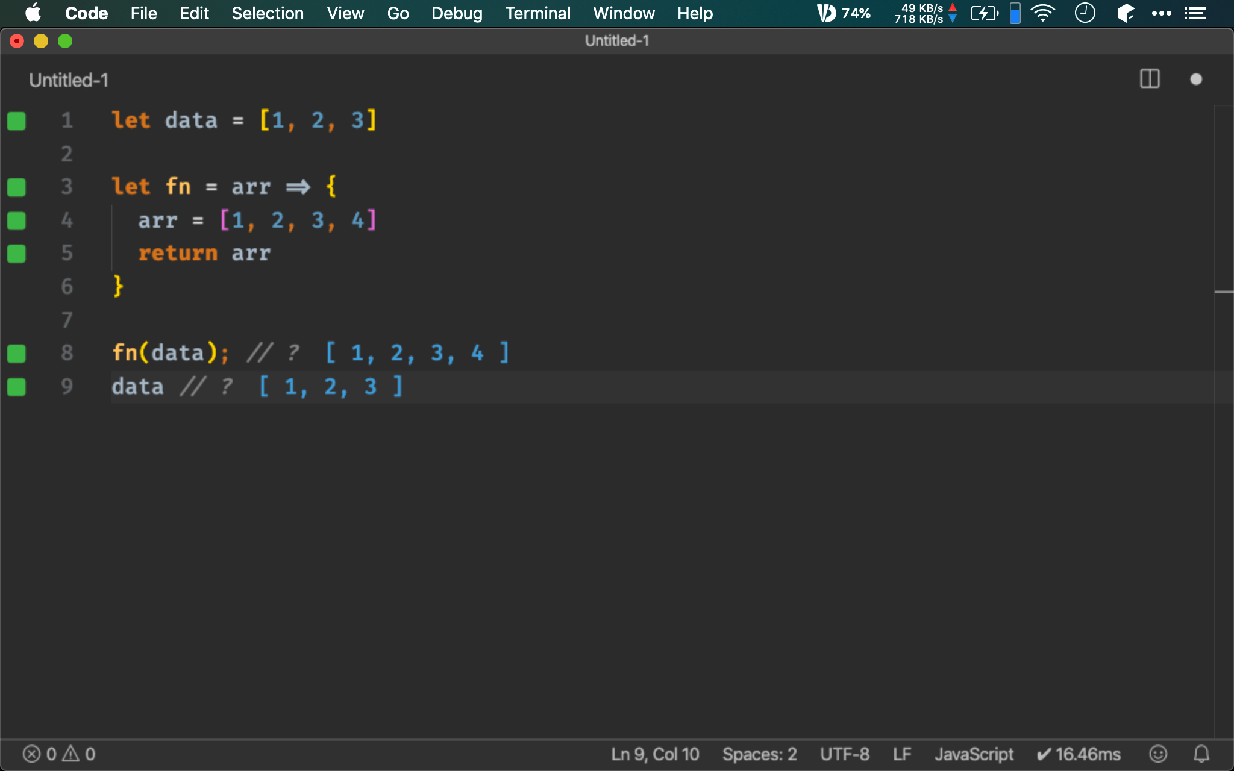This screenshot has width=1234, height=771.
Task: Open the macOS Notification Center list icon
Action: click(1195, 13)
